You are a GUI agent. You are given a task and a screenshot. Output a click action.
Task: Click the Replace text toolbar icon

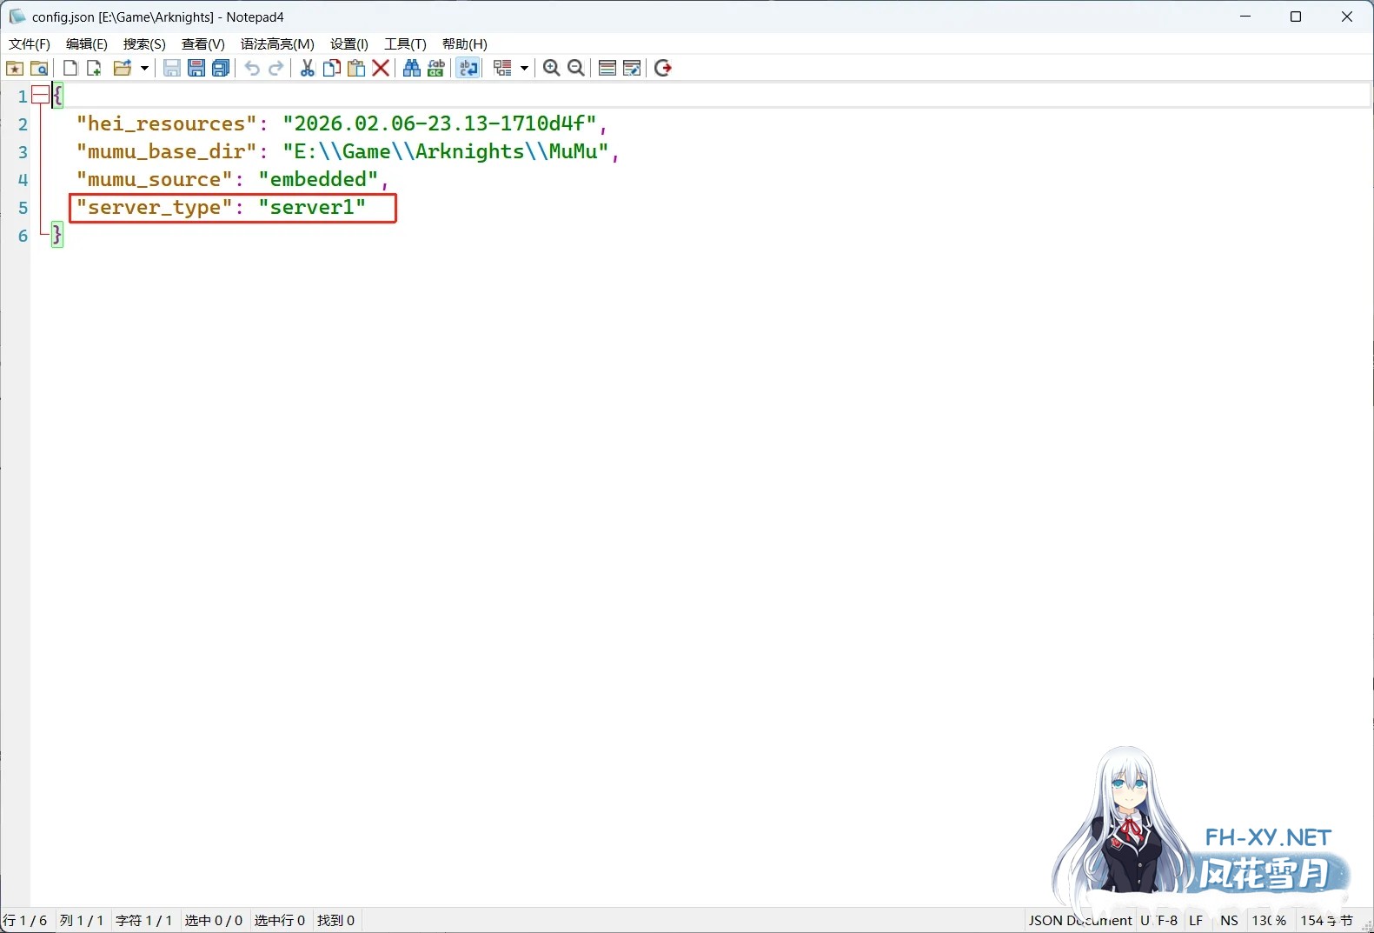point(436,68)
